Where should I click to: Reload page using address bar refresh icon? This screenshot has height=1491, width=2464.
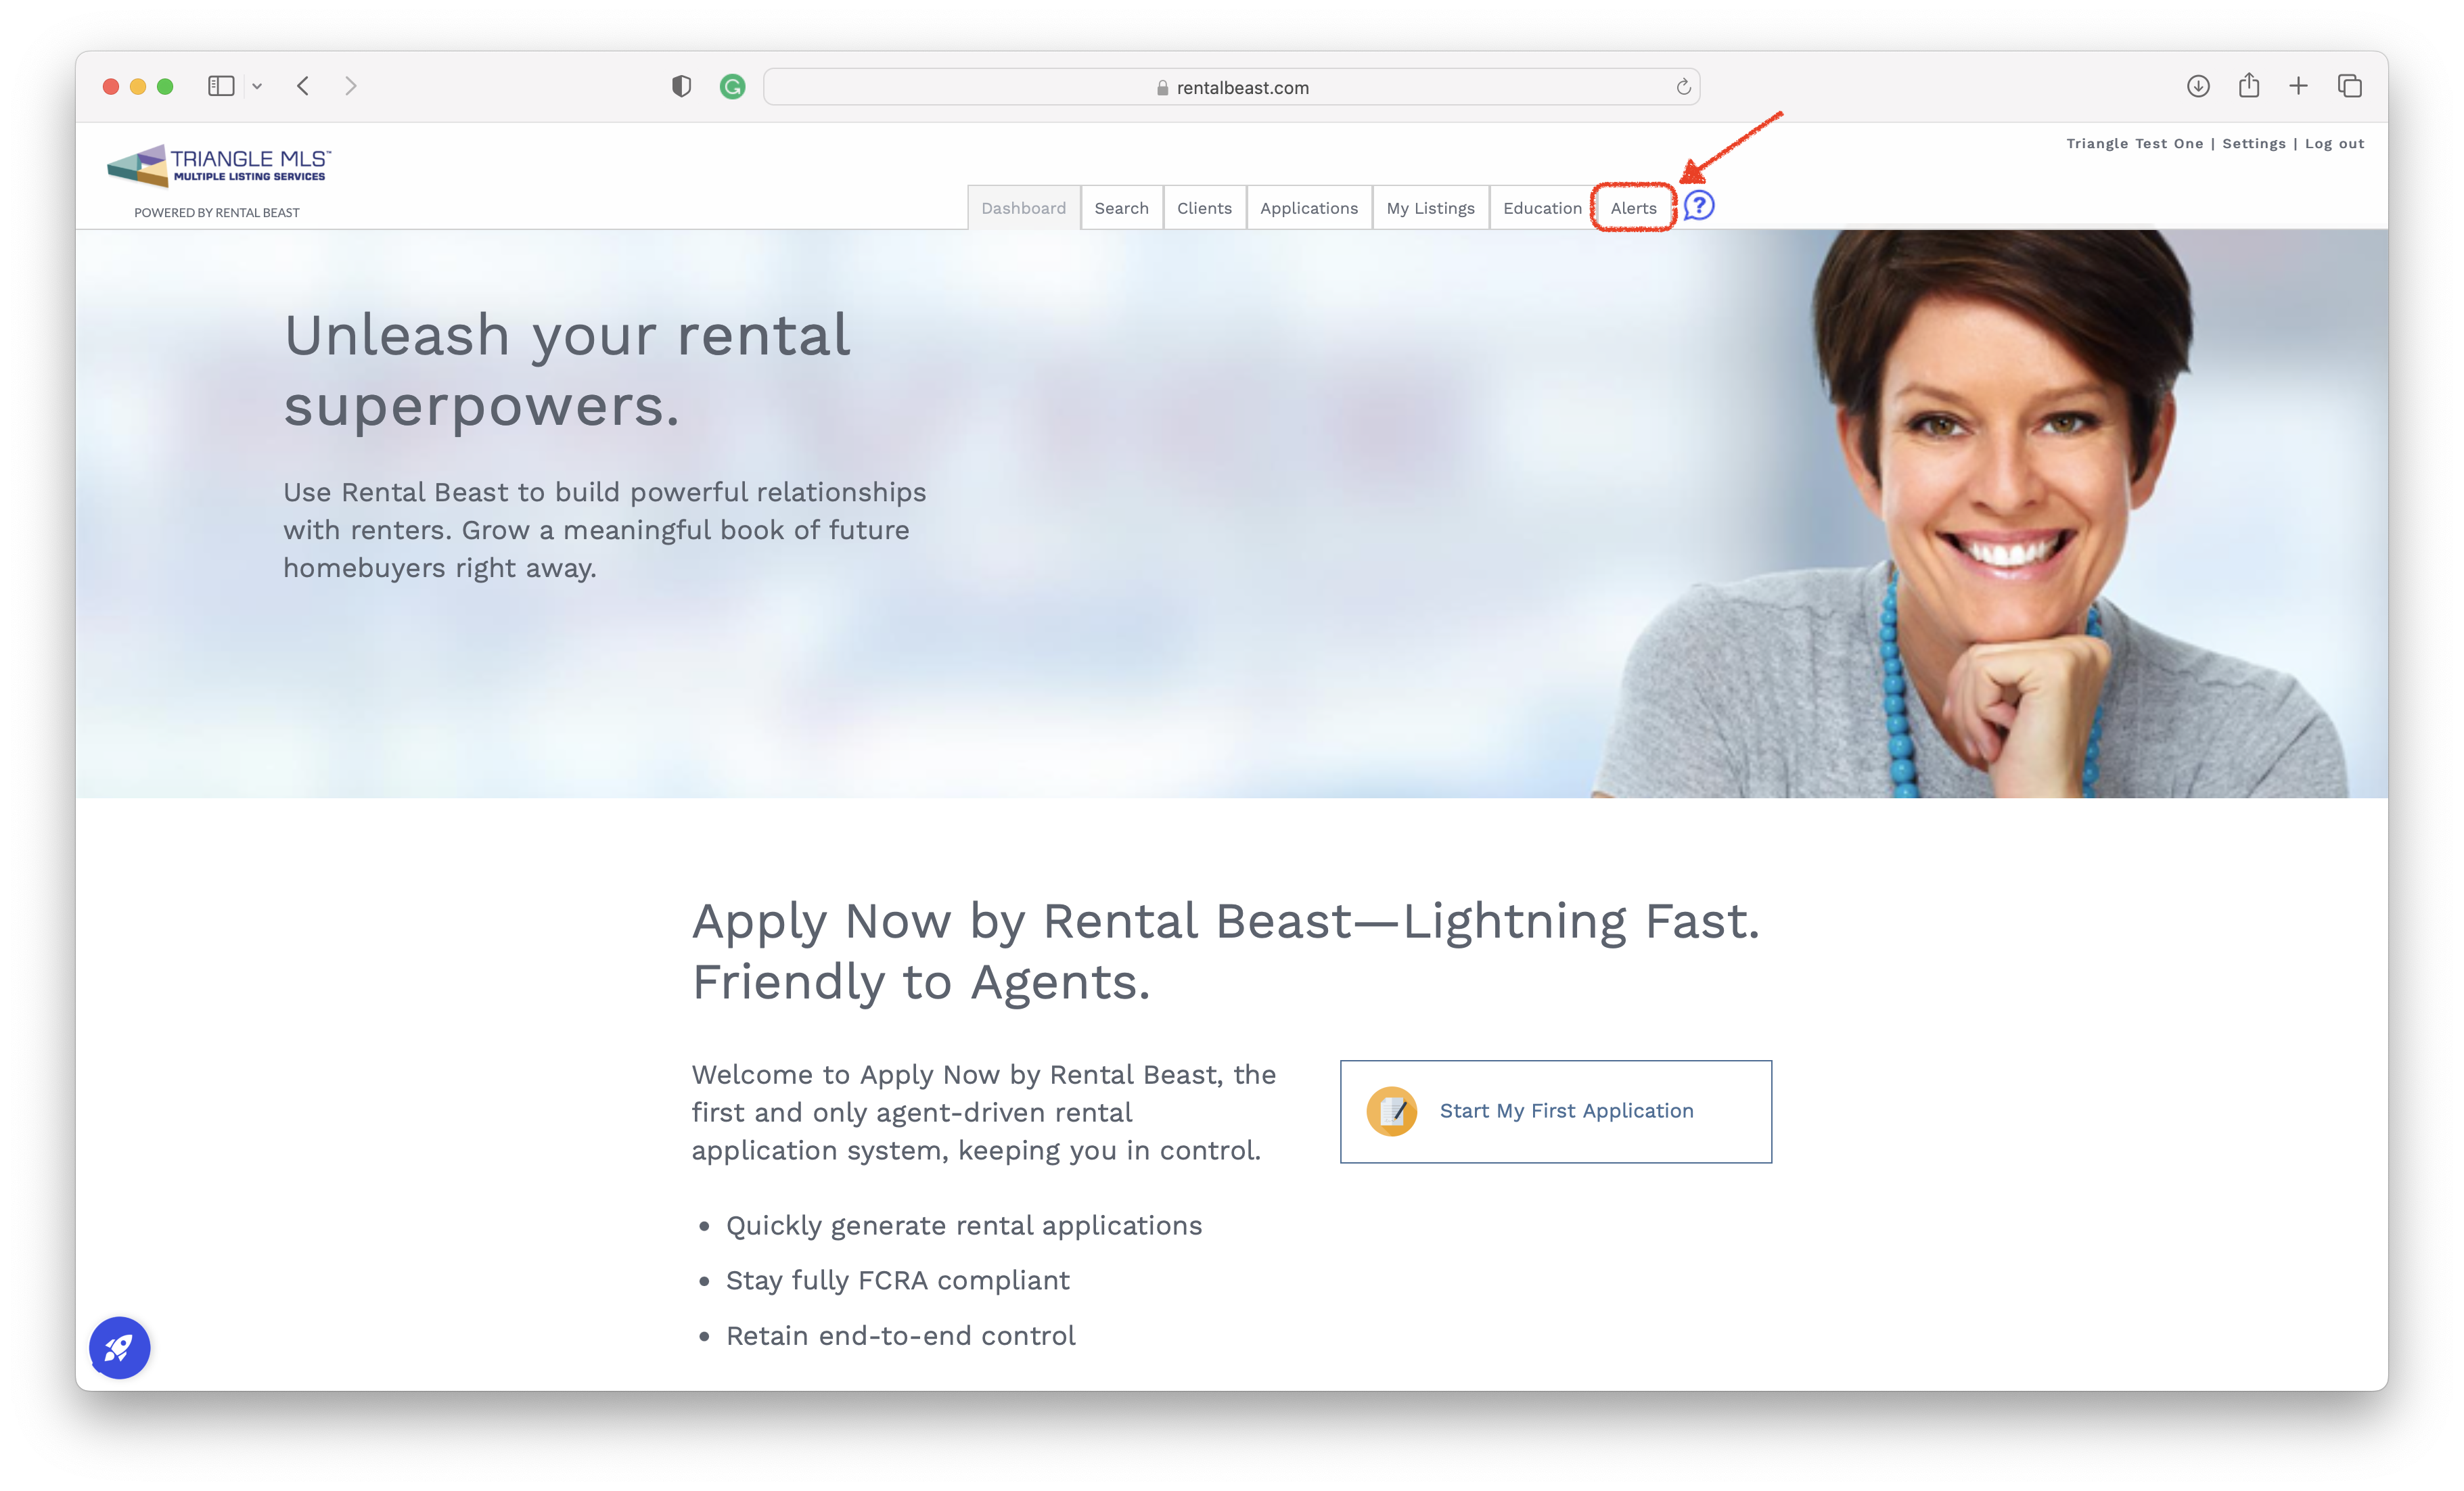point(1684,87)
